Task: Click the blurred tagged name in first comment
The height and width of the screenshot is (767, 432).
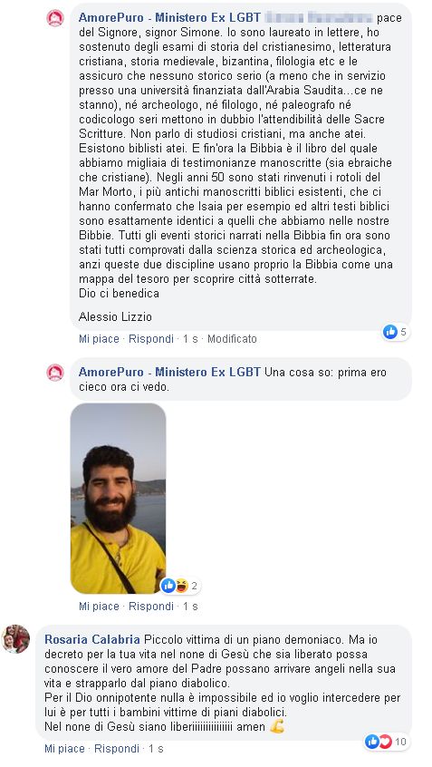Action: point(319,18)
